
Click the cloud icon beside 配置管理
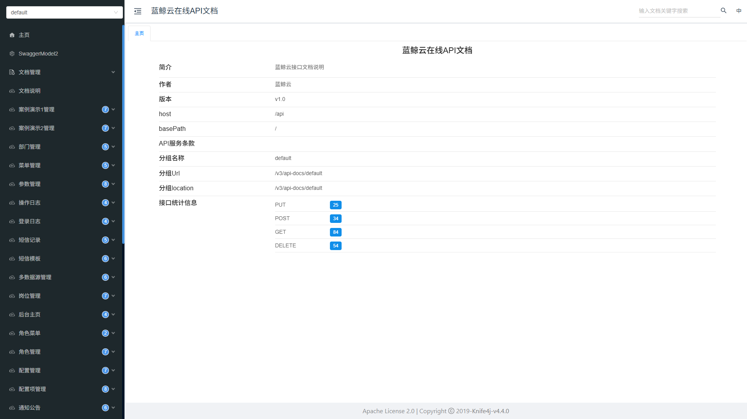(12, 370)
